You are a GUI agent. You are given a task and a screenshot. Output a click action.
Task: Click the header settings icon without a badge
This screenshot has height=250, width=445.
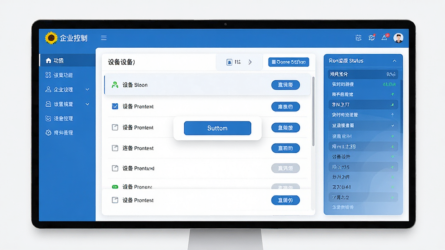pyautogui.click(x=359, y=38)
